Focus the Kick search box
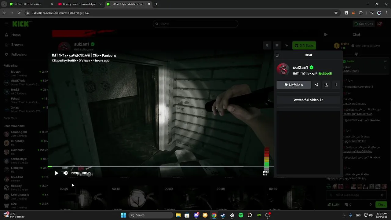This screenshot has width=391, height=220. 195,24
